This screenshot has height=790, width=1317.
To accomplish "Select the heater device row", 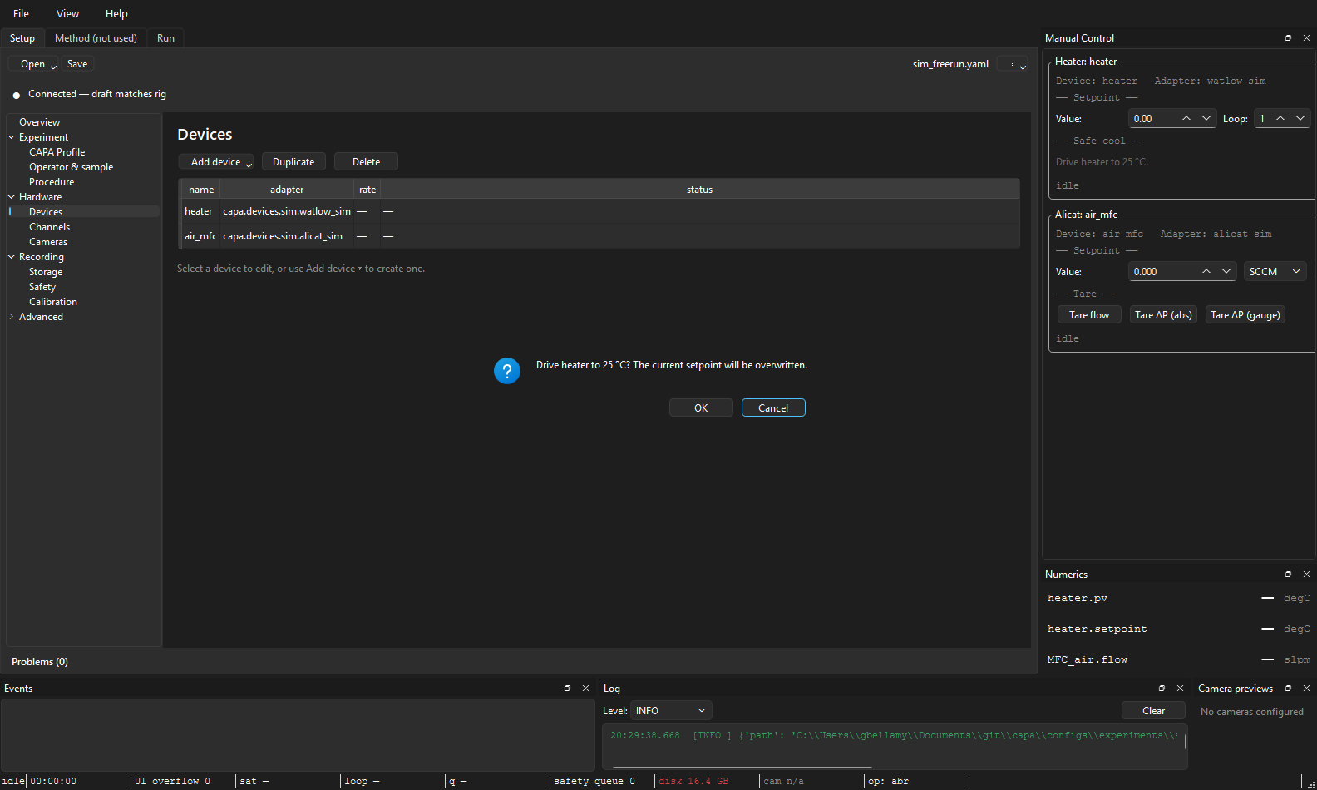I will pyautogui.click(x=600, y=211).
